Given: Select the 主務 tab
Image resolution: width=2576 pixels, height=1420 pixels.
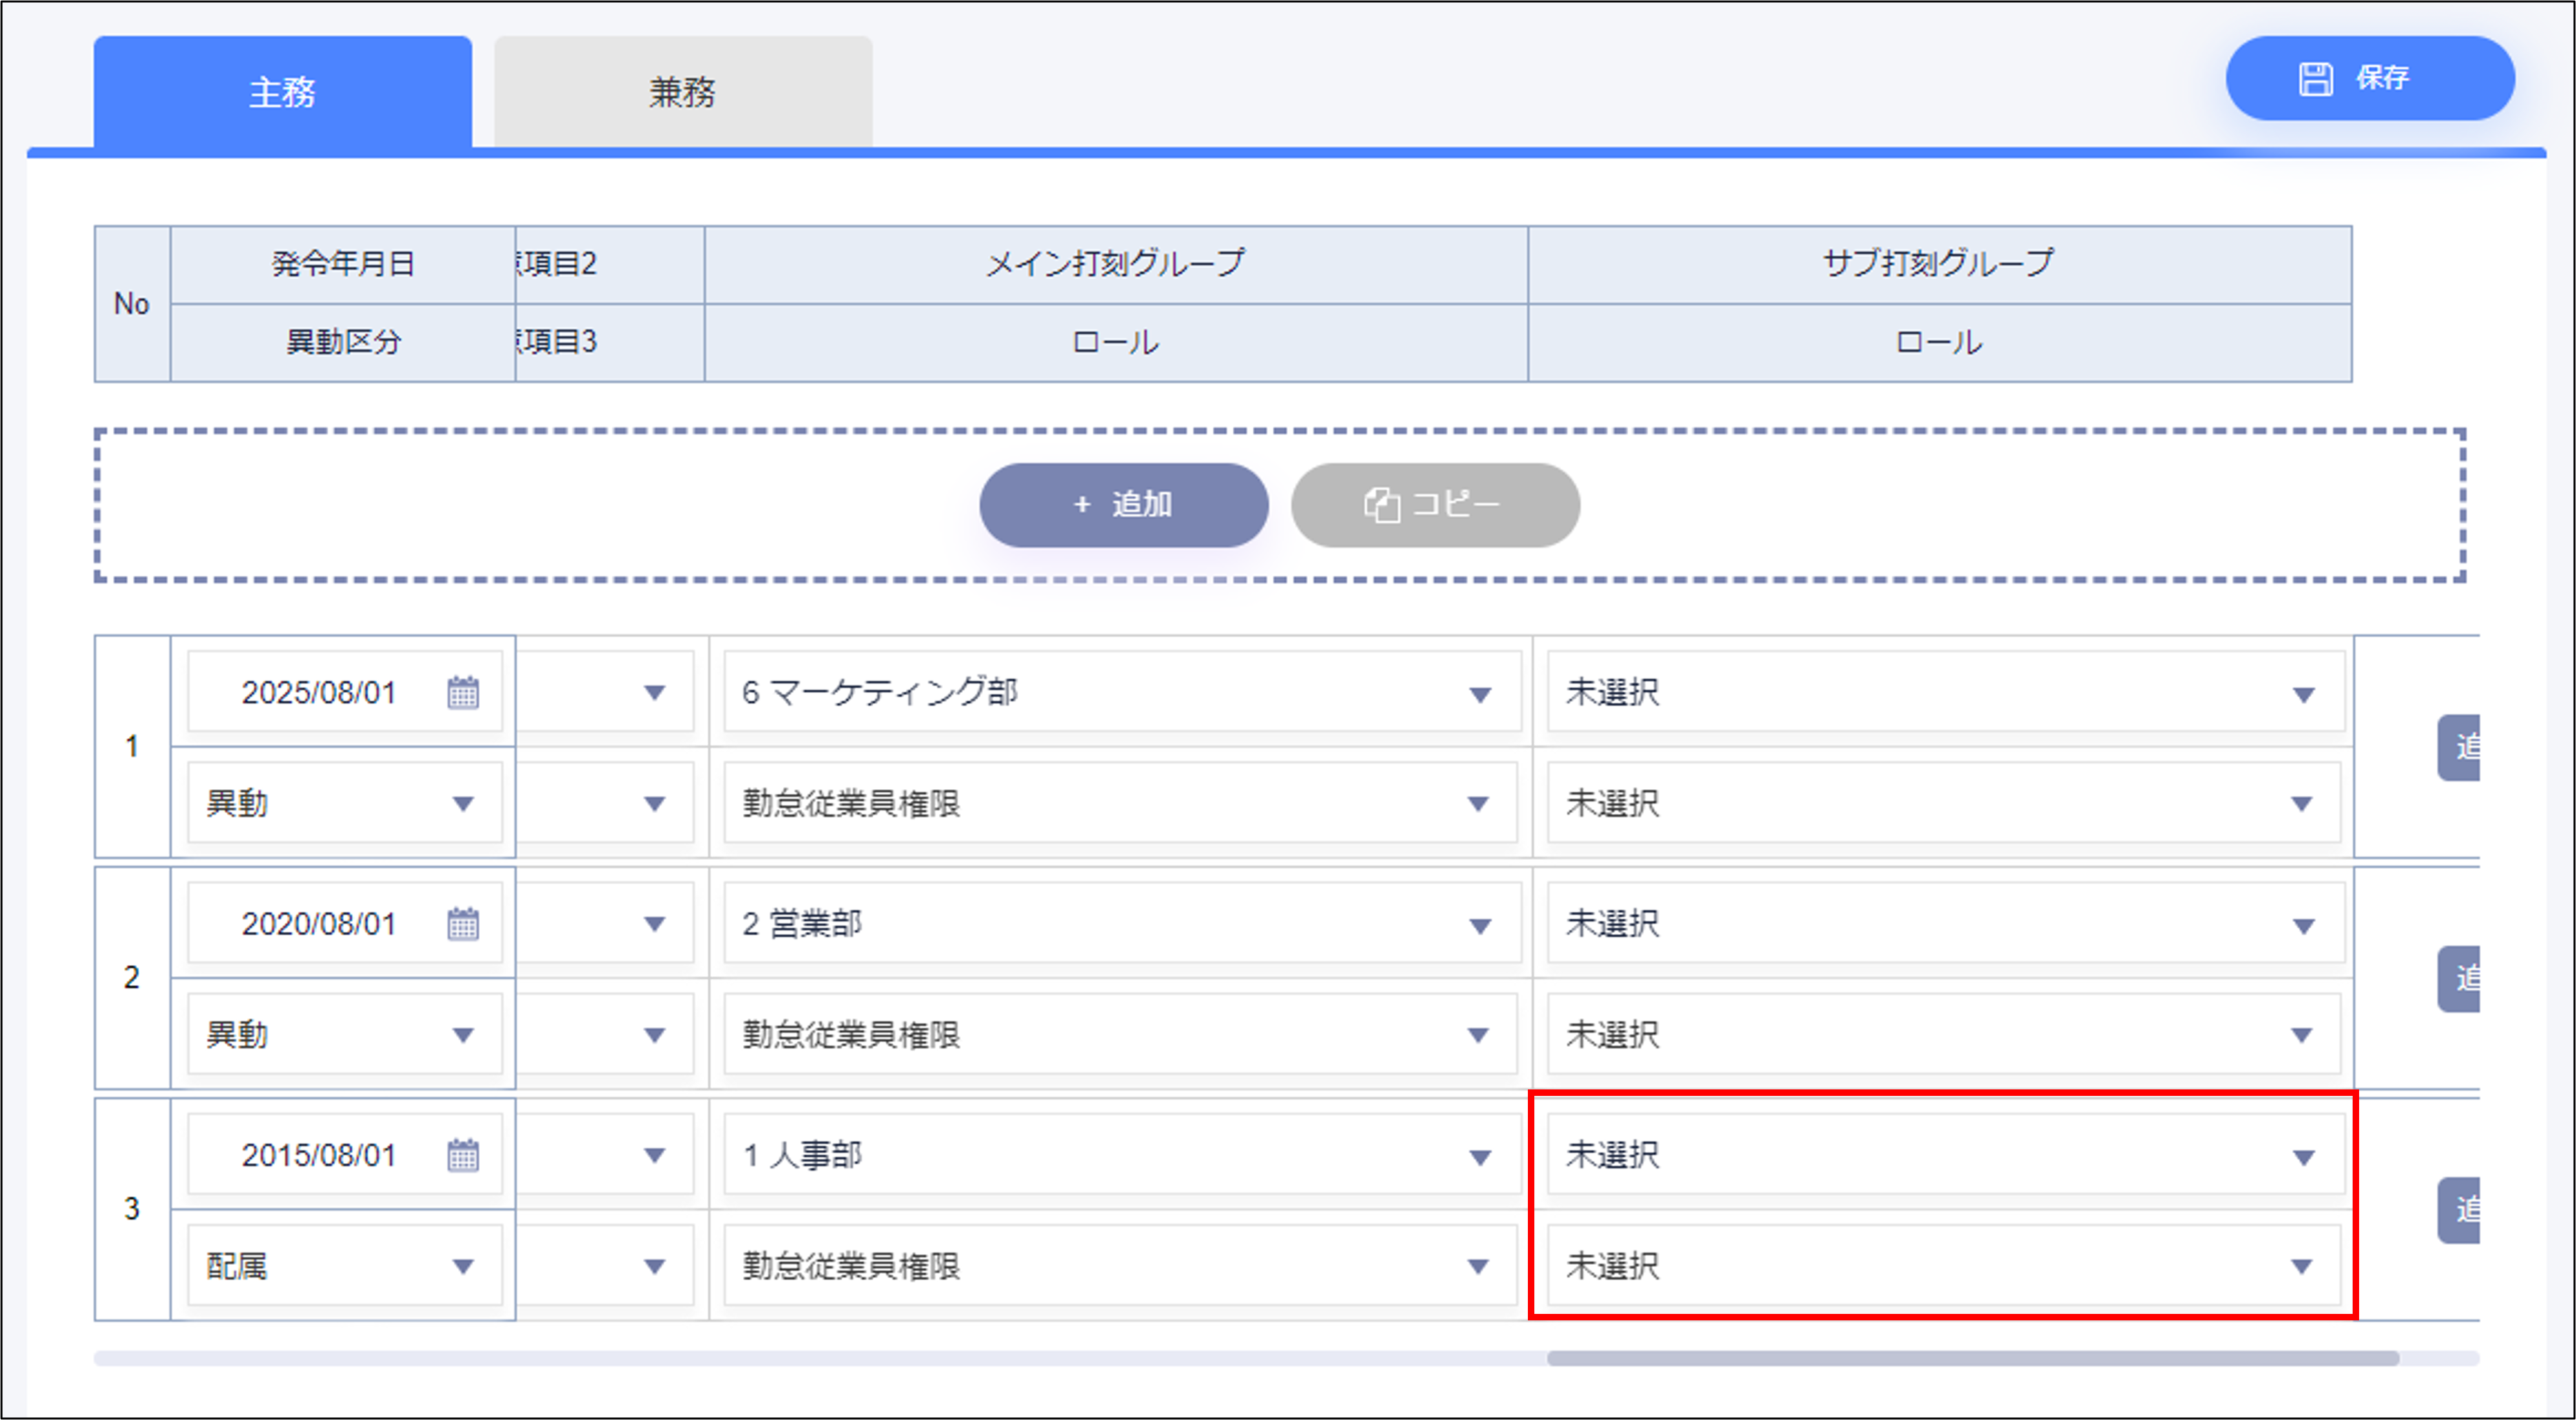Looking at the screenshot, I should (x=282, y=92).
